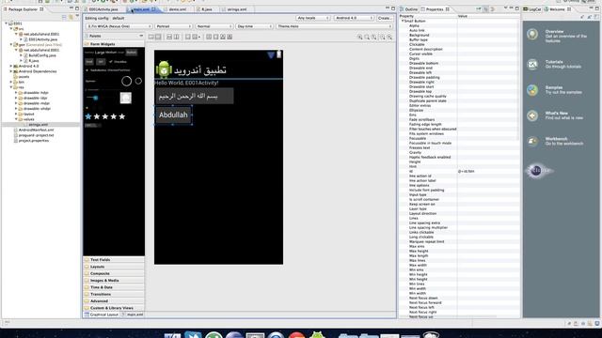
Task: Switch to the demo.xml editor tab
Action: 178,9
